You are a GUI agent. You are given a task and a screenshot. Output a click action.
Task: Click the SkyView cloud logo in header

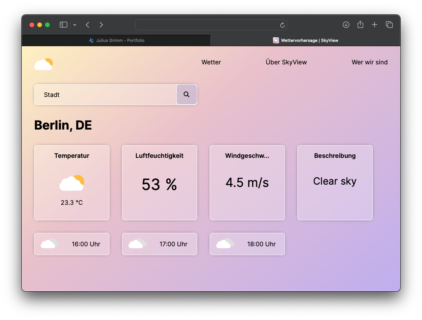tap(43, 64)
